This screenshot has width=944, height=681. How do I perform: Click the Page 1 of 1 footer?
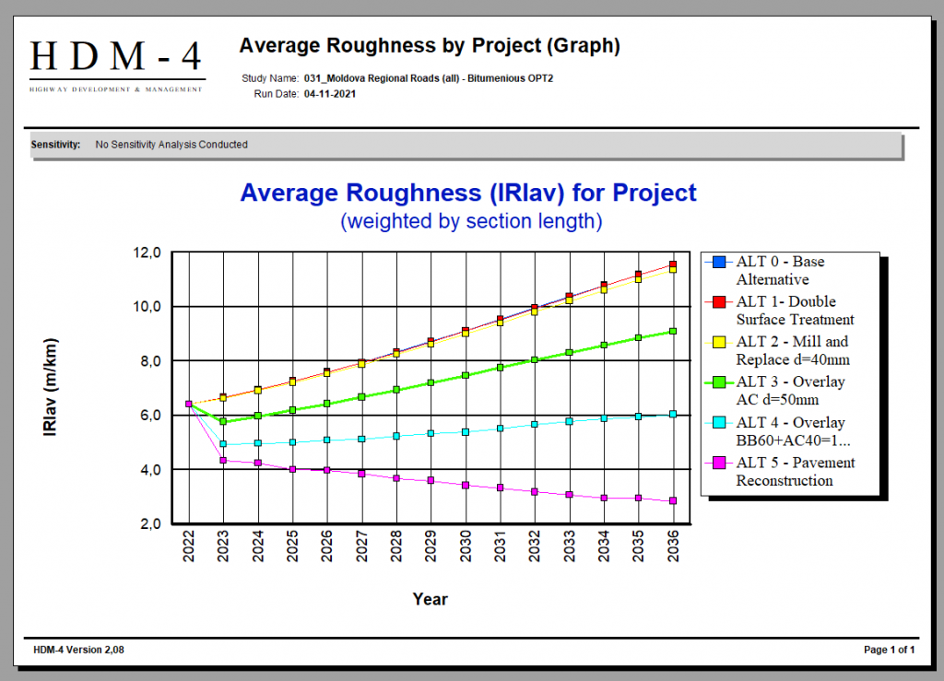[889, 650]
